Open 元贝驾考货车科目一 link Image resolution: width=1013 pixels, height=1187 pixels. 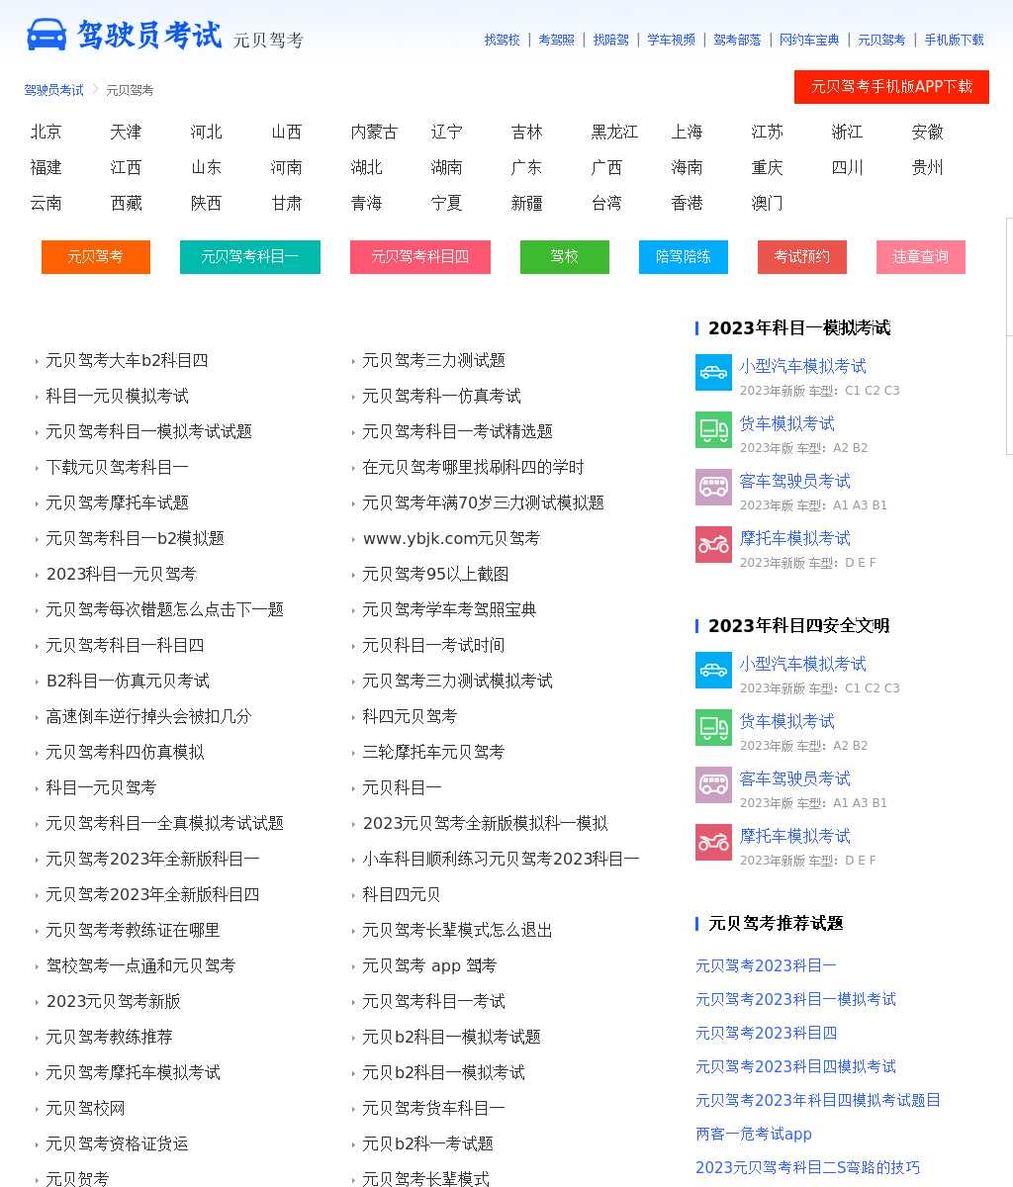[433, 1108]
